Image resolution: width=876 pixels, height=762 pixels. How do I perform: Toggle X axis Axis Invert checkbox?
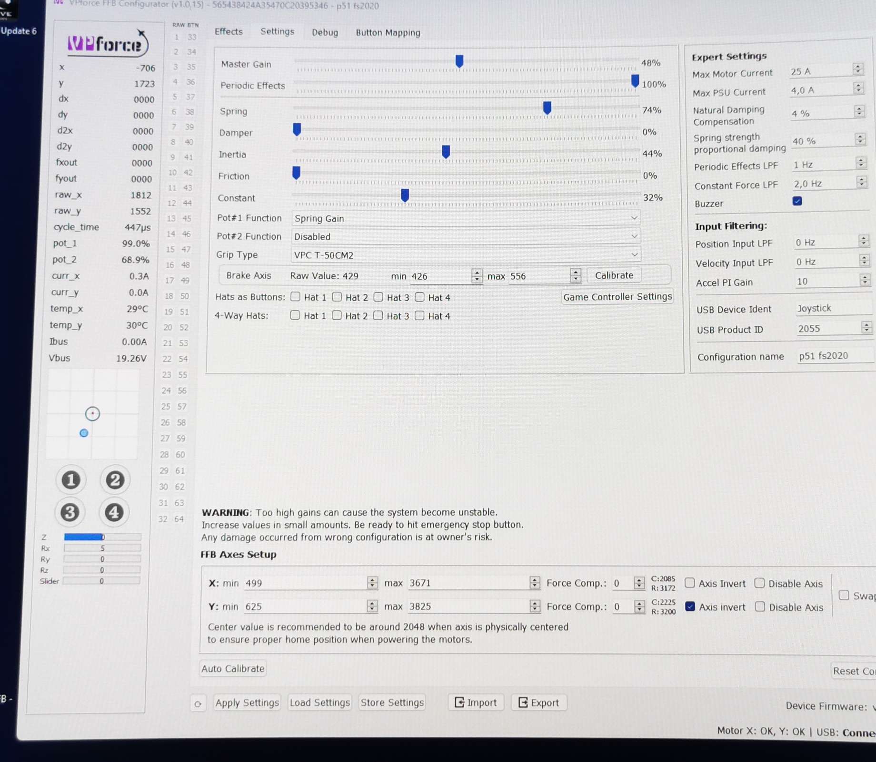(x=689, y=583)
